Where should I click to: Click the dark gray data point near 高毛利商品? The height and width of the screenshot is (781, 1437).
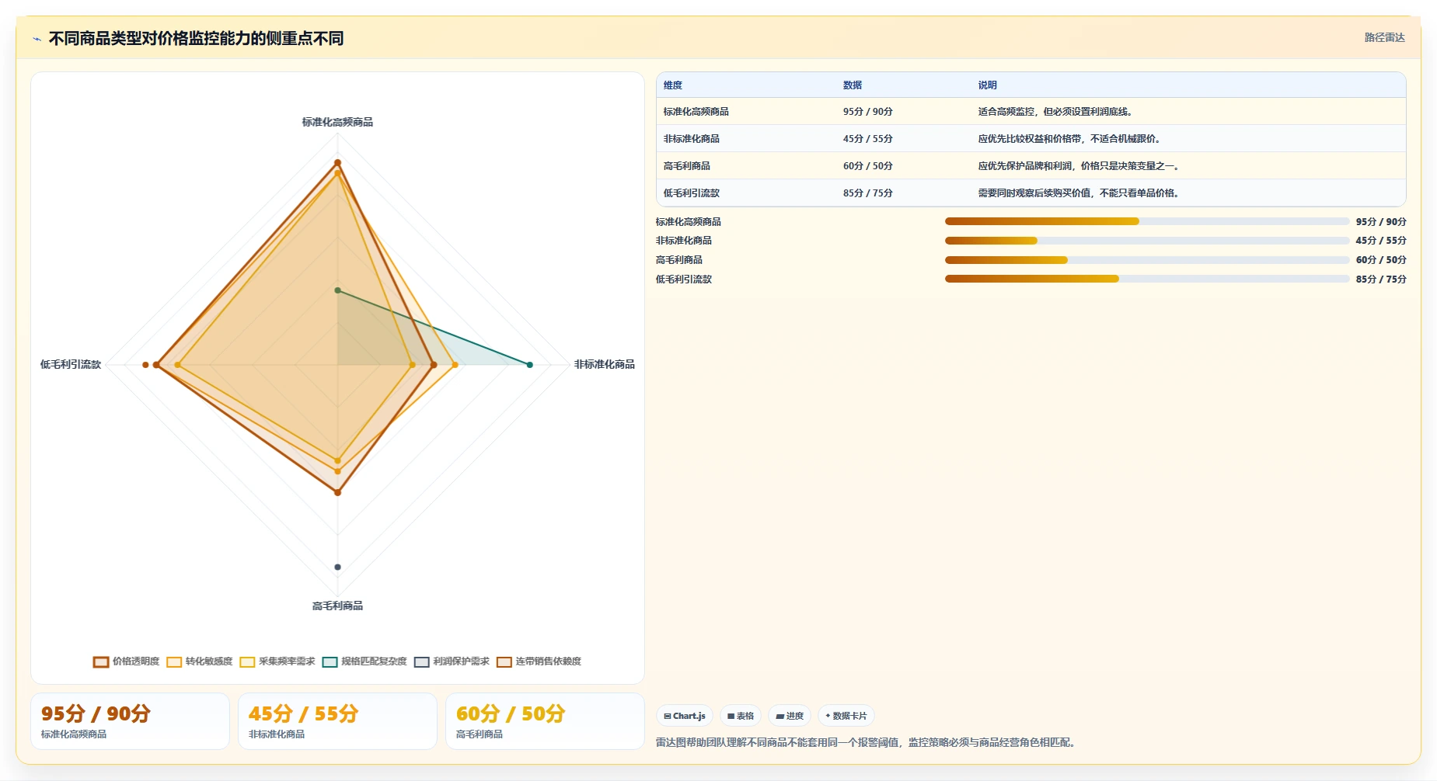coord(337,567)
